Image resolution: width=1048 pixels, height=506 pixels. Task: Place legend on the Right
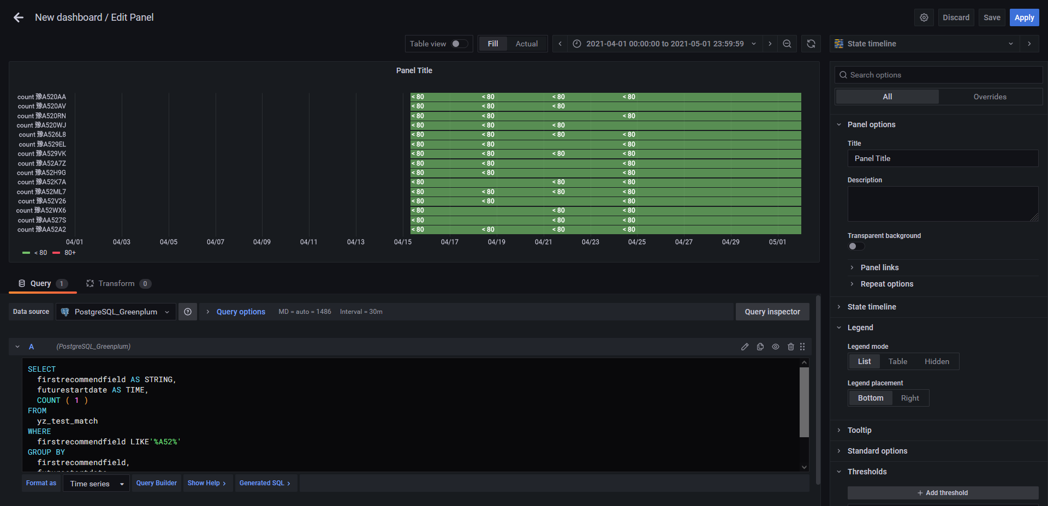910,398
